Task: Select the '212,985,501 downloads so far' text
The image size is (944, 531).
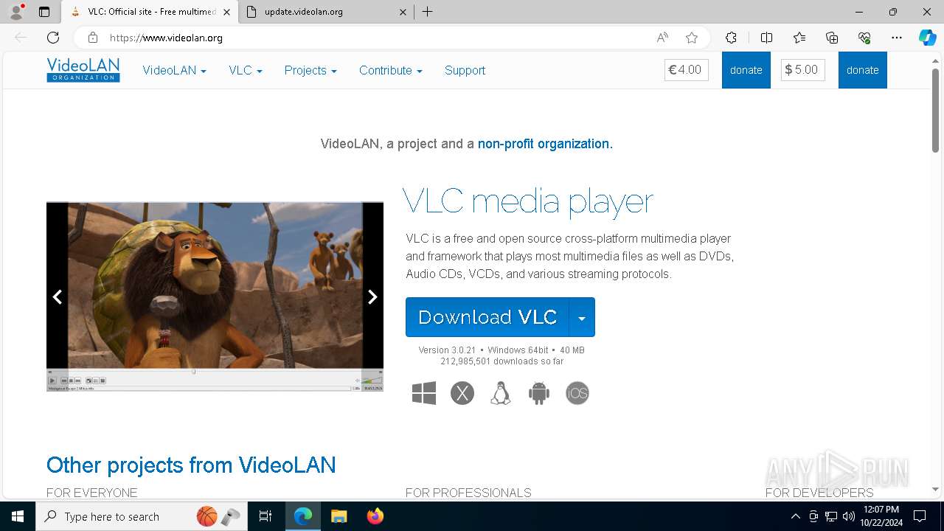Action: click(x=502, y=361)
